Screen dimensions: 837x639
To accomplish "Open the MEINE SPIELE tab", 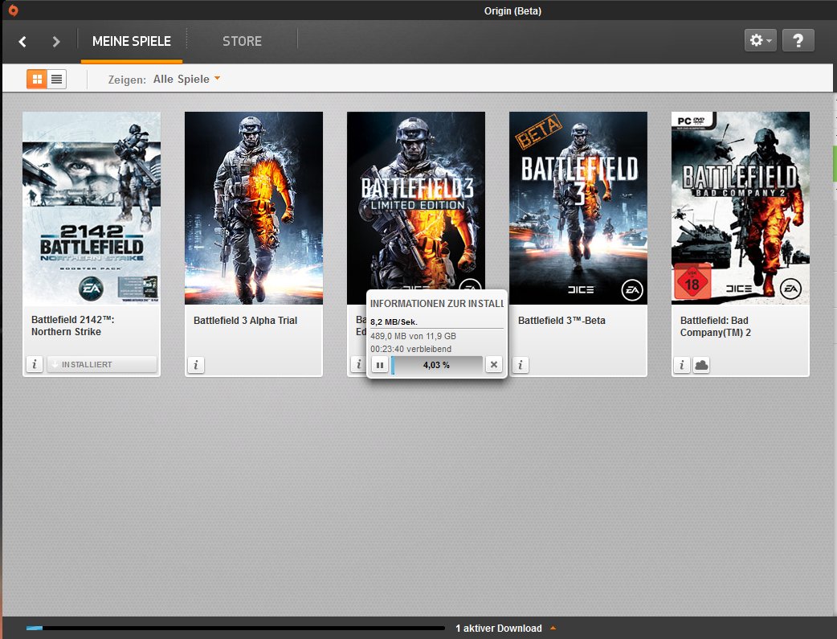I will tap(131, 42).
